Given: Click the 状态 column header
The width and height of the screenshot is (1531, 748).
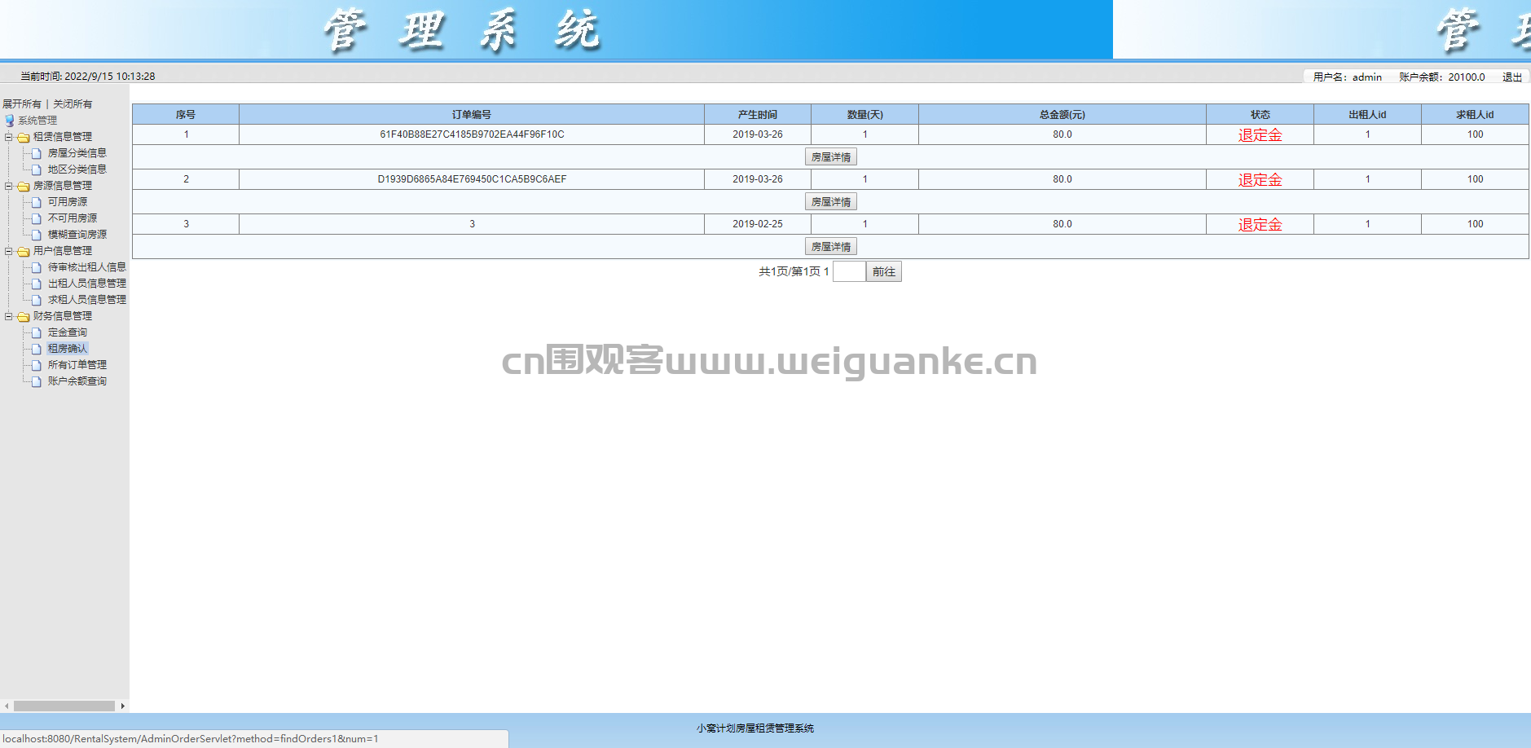Looking at the screenshot, I should tap(1260, 114).
